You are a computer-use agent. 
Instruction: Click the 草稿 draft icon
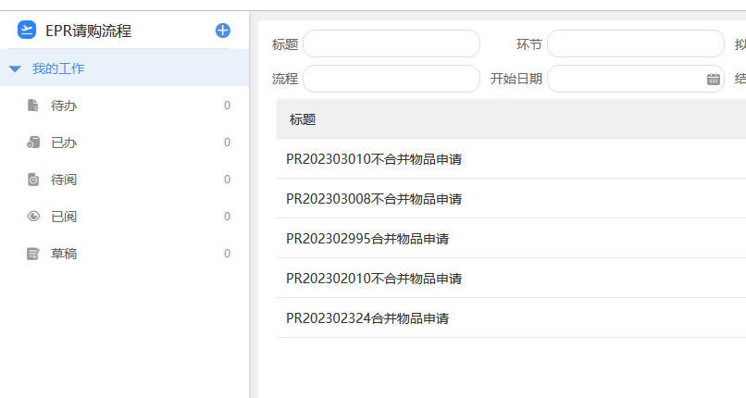[33, 254]
